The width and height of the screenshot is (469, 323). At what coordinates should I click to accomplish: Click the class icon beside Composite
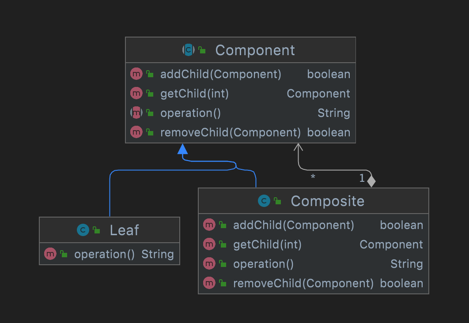click(x=264, y=201)
